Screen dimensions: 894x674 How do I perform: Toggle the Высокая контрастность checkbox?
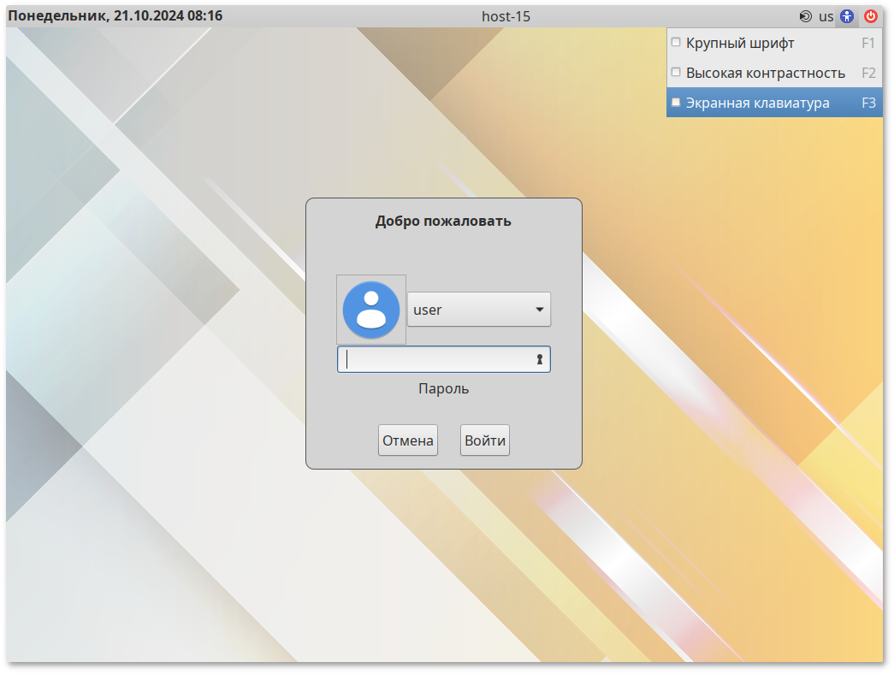coord(676,73)
